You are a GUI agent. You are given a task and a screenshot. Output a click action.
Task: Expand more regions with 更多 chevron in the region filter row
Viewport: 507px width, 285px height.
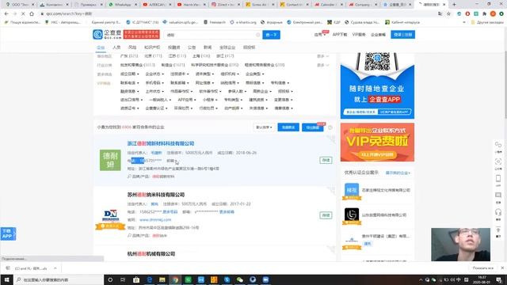tap(322, 56)
